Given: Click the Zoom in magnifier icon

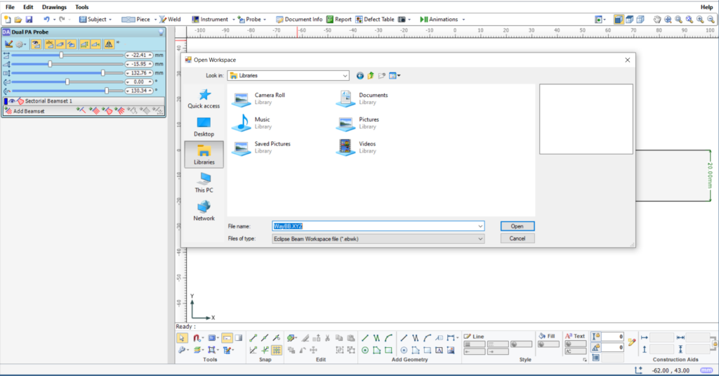Looking at the screenshot, I should pyautogui.click(x=700, y=19).
